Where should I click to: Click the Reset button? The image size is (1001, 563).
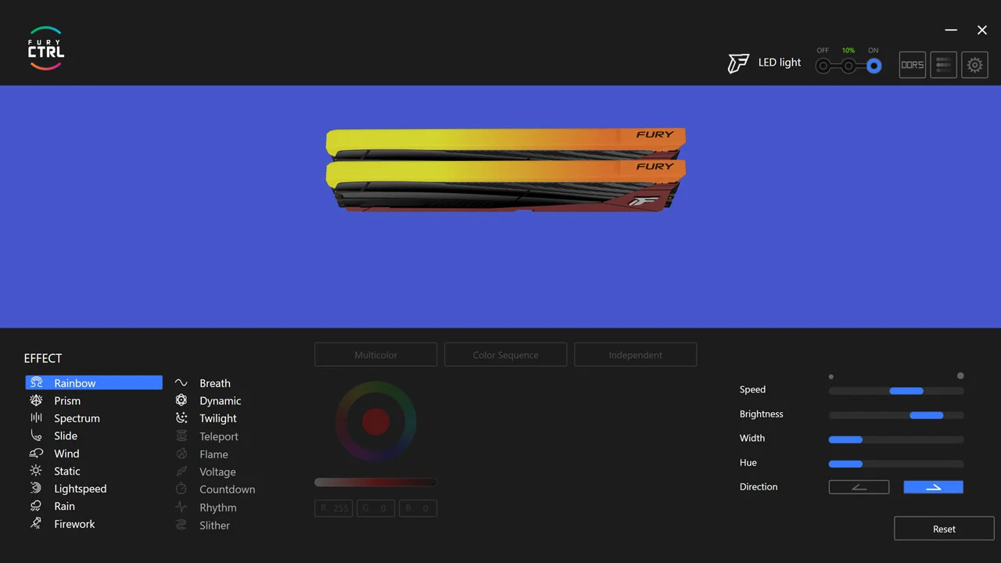click(x=943, y=529)
